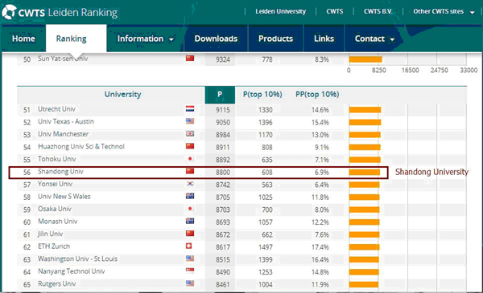Click the Switzerland flag beside ETH Zurich

point(190,246)
